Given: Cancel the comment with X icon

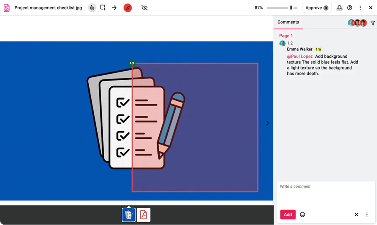Looking at the screenshot, I should tap(356, 215).
